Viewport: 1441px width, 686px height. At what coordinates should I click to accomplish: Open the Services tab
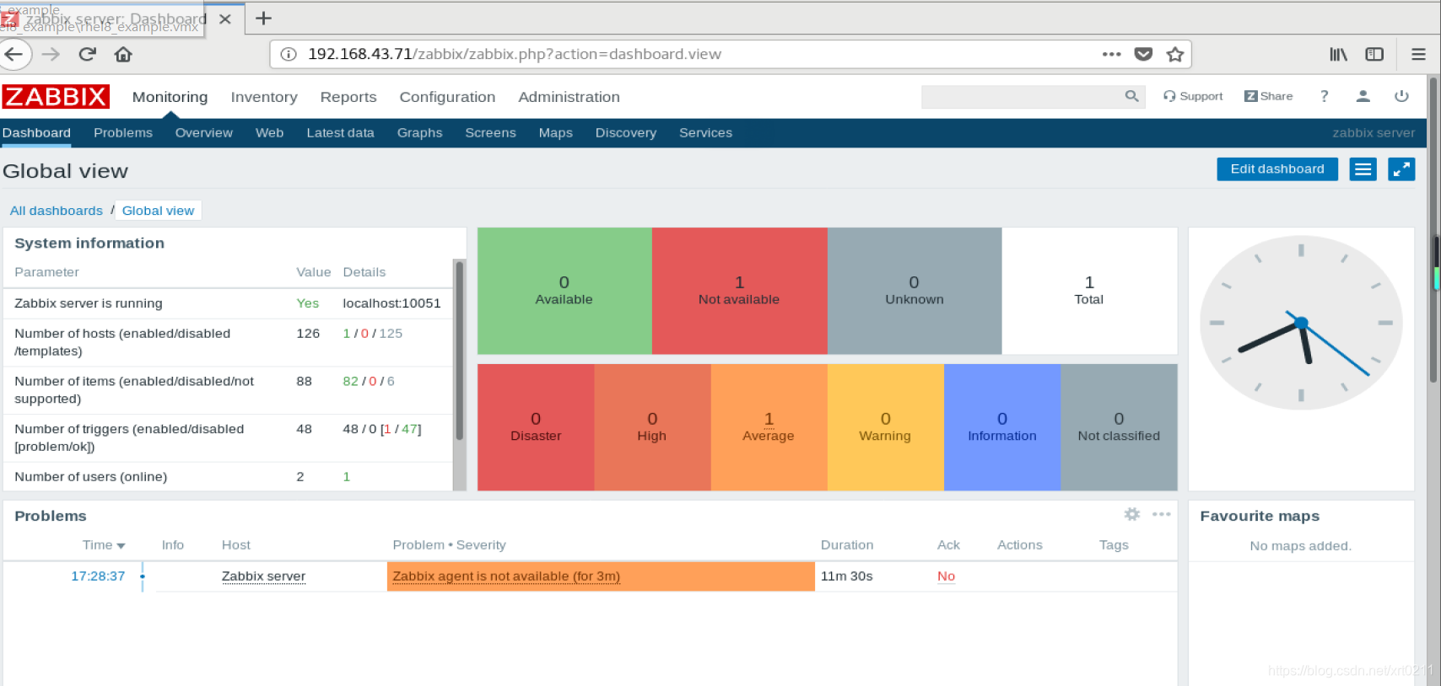(705, 132)
